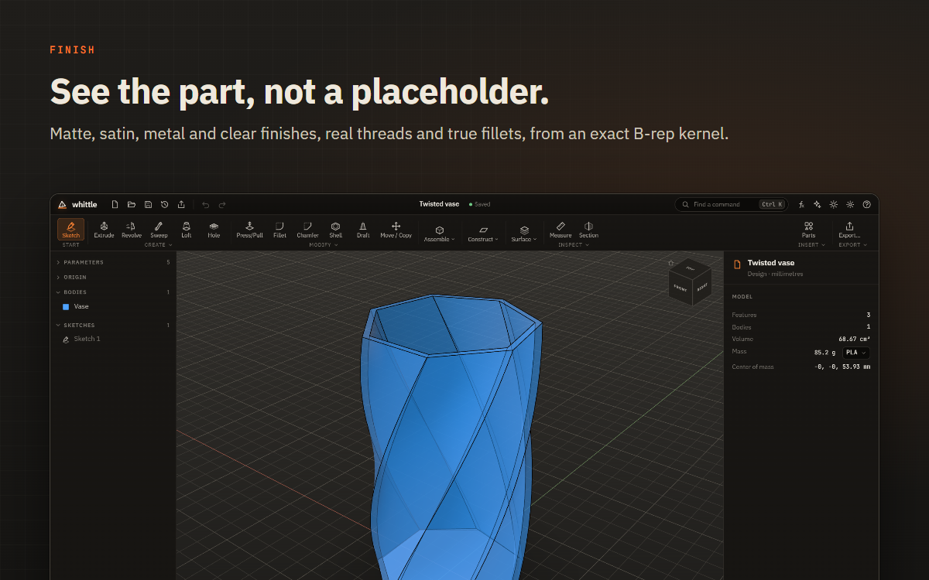Create a new file
This screenshot has height=580, width=929.
click(x=115, y=204)
